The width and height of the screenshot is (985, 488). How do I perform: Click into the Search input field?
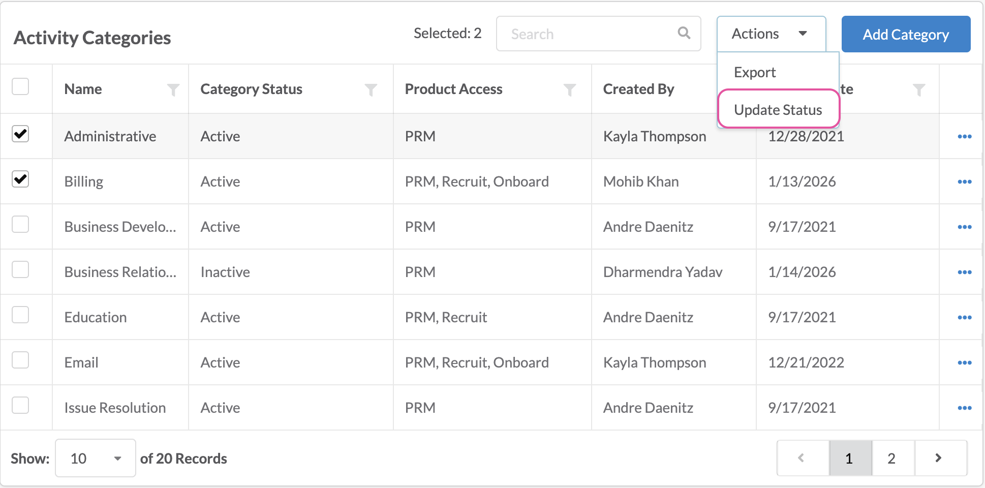pos(590,34)
